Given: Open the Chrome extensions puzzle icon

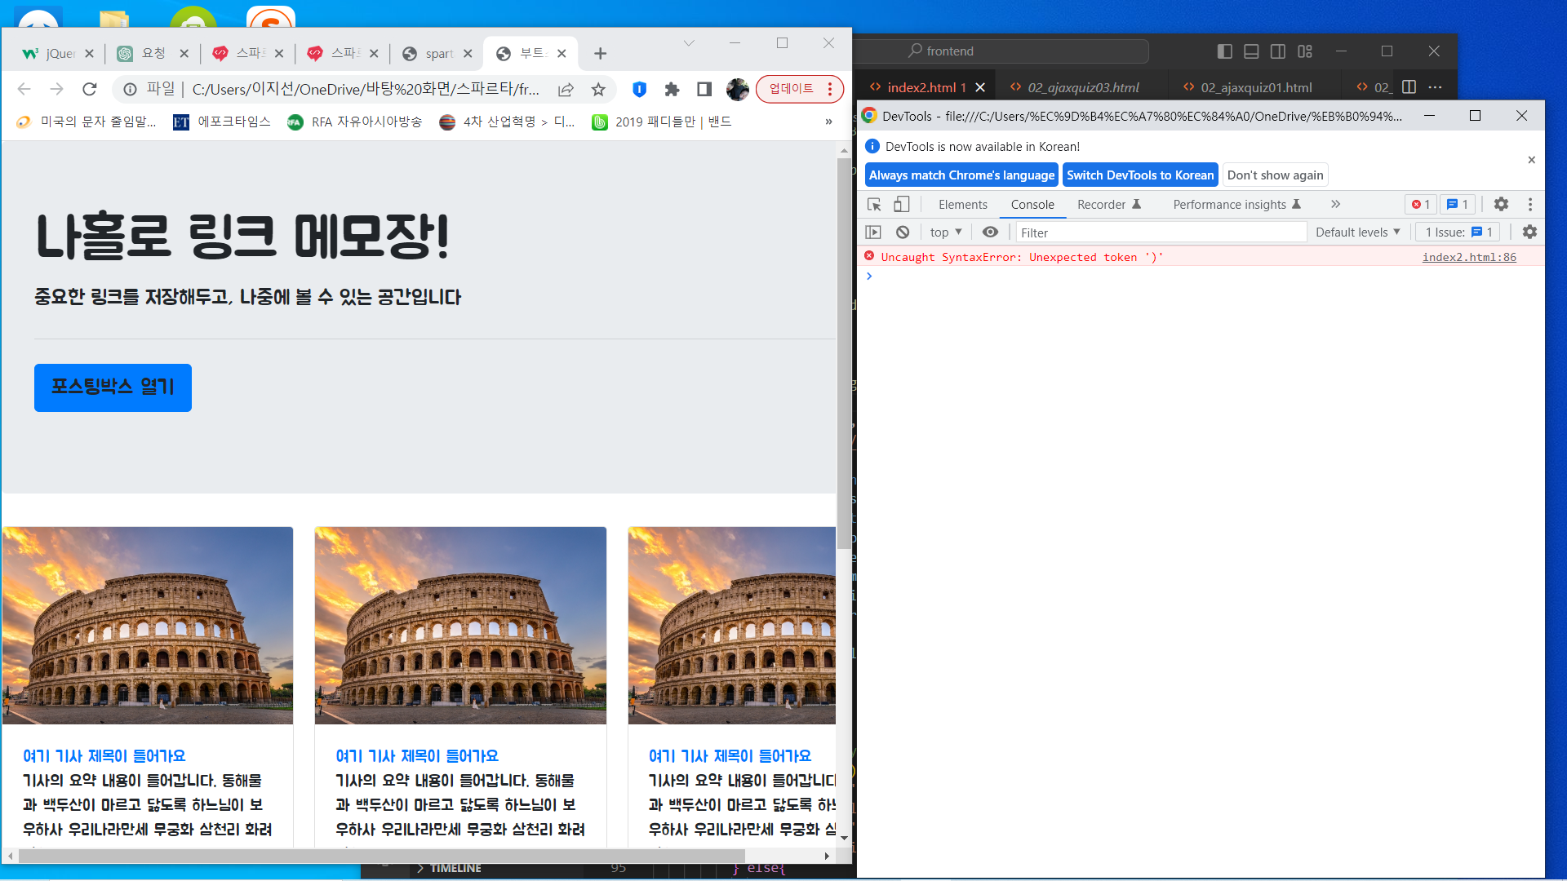Looking at the screenshot, I should (x=672, y=89).
